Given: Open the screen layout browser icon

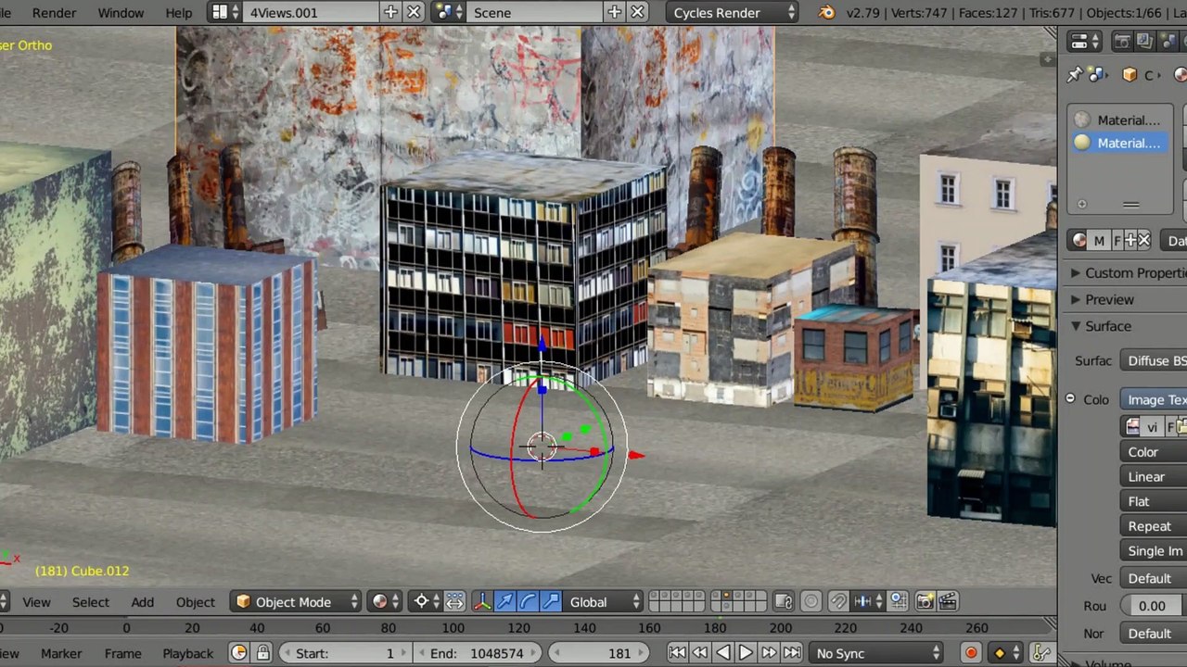Looking at the screenshot, I should coord(226,12).
